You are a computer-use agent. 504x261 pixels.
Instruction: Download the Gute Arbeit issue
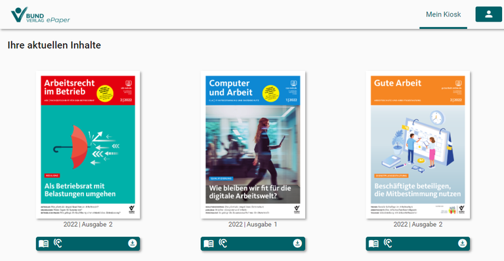click(x=462, y=243)
